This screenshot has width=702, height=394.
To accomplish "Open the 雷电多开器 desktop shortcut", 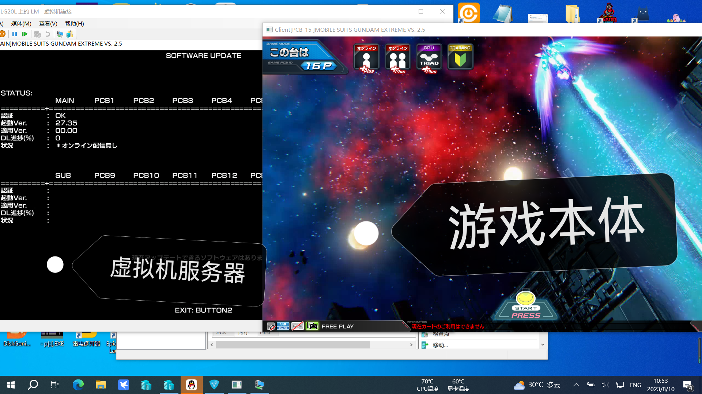I will [87, 339].
